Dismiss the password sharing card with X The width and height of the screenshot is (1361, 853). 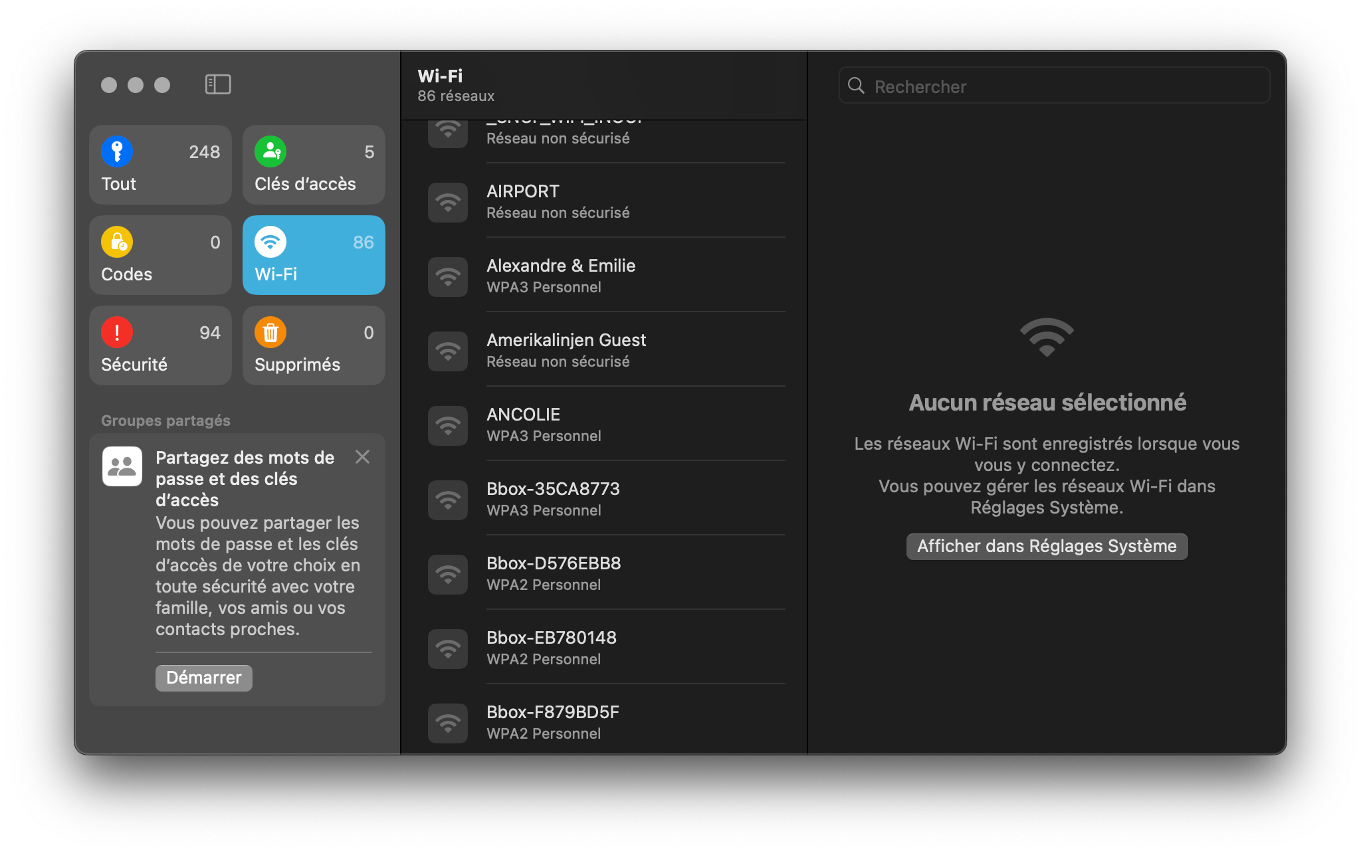362,457
